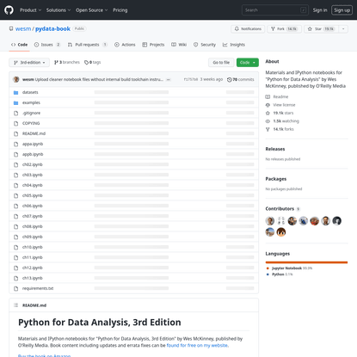The width and height of the screenshot is (357, 357).
Task: Switch to the Code tab
Action: [19, 45]
